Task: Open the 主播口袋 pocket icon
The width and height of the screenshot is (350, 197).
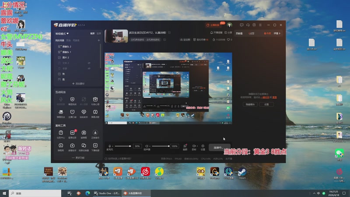Action: [x=72, y=112]
